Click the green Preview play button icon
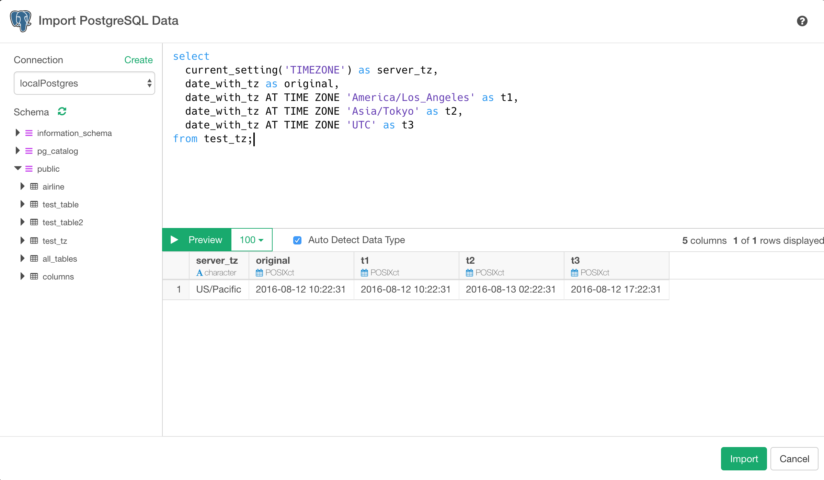The width and height of the screenshot is (824, 480). coord(175,240)
